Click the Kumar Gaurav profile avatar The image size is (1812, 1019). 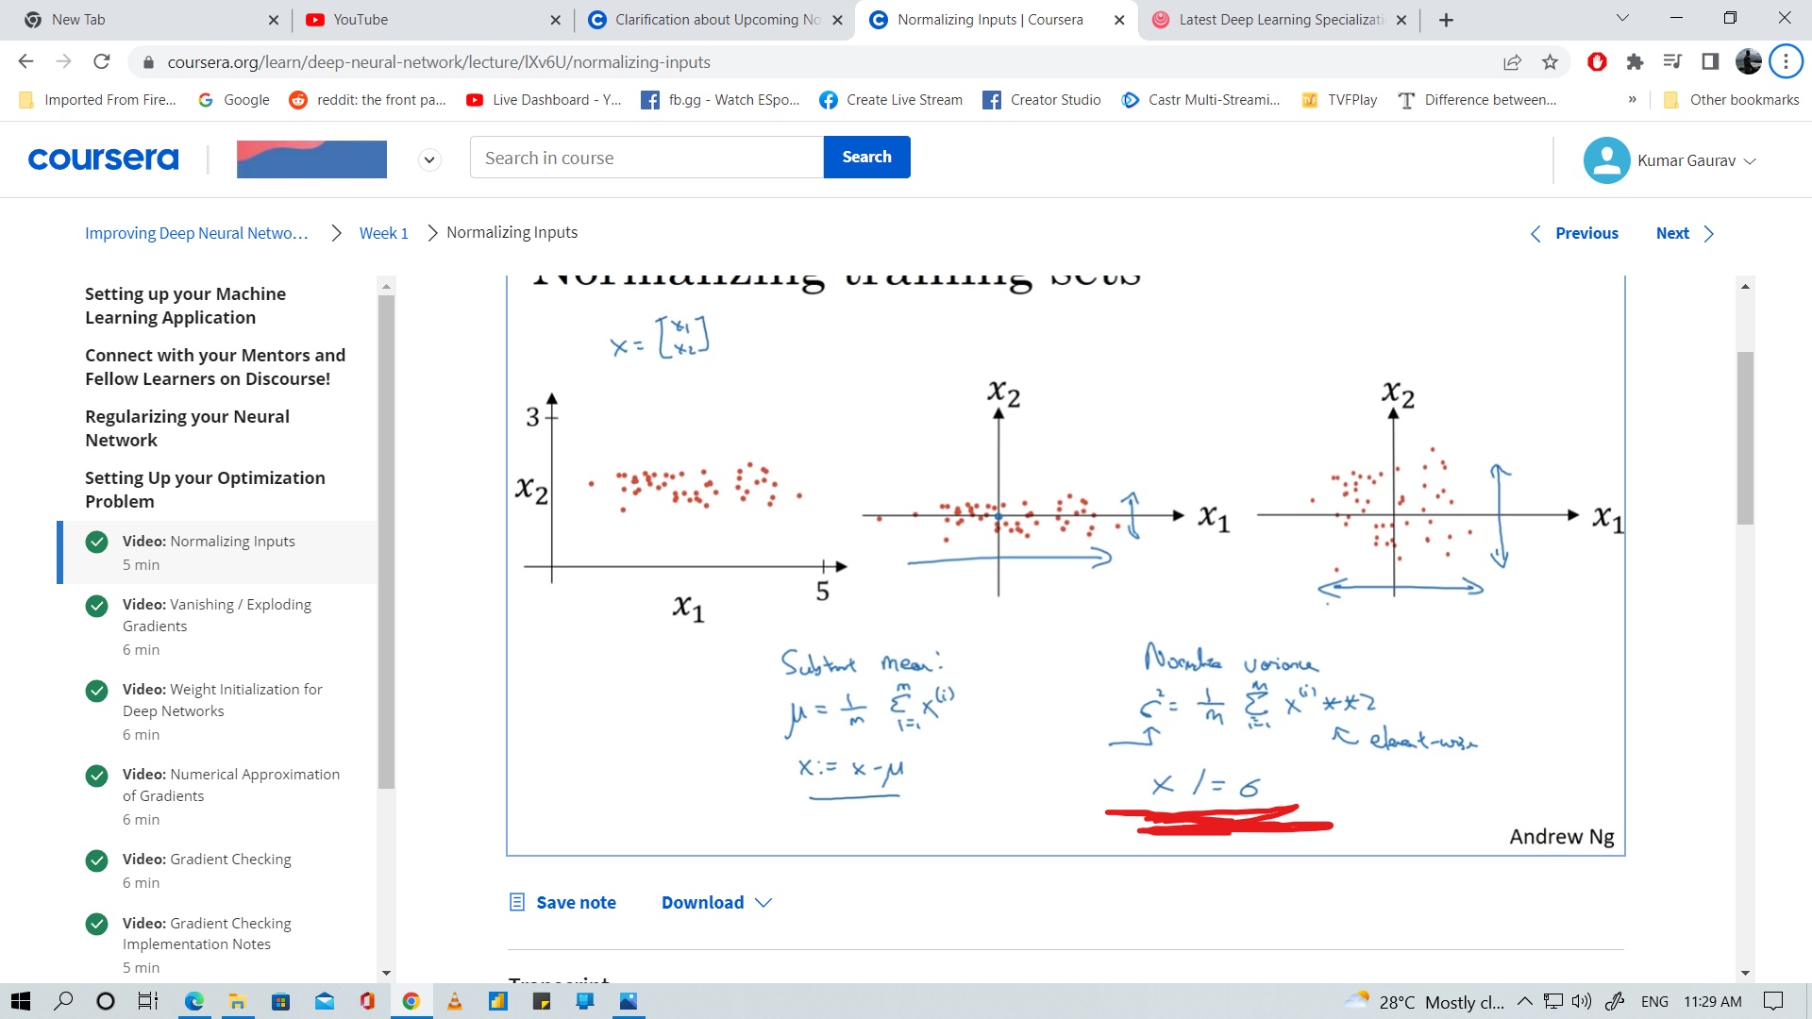pyautogui.click(x=1606, y=160)
